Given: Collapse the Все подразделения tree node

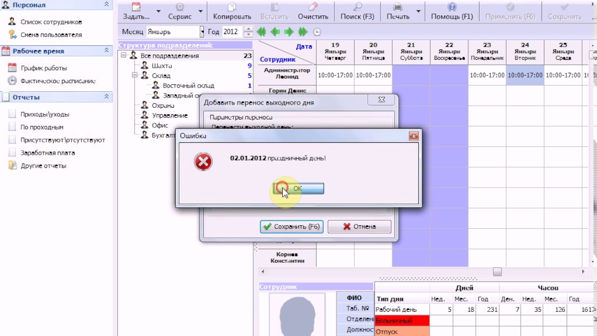Looking at the screenshot, I should tap(123, 56).
